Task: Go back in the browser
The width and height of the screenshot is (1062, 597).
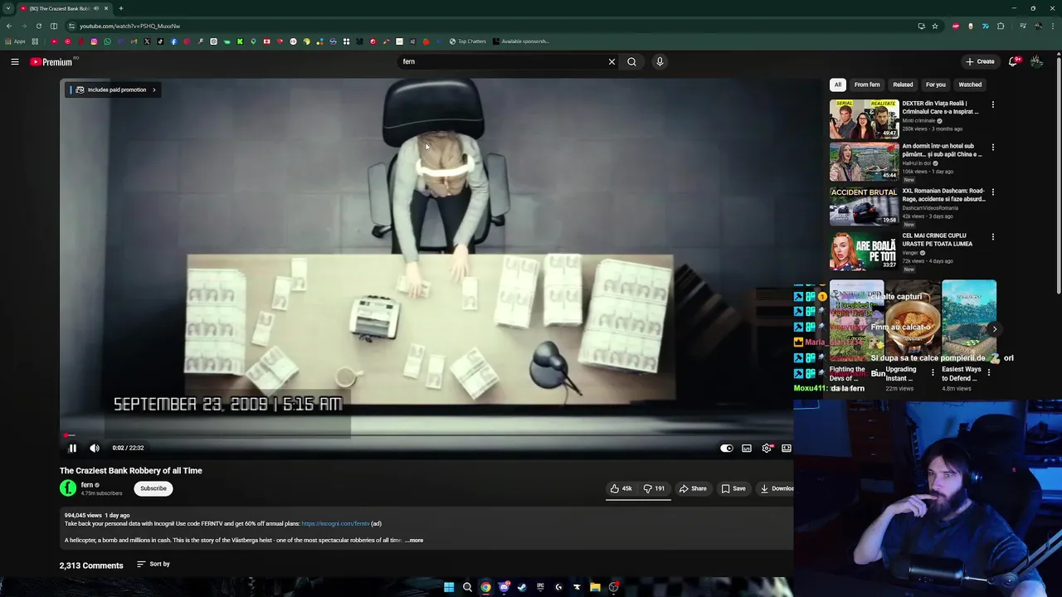Action: [x=9, y=26]
